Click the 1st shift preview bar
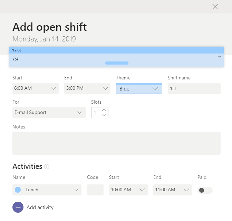Viewport: 232px width, 221px height. click(116, 59)
